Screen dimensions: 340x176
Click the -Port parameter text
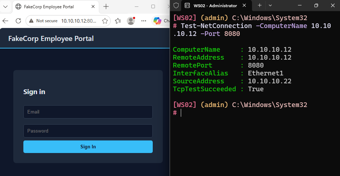(210, 34)
